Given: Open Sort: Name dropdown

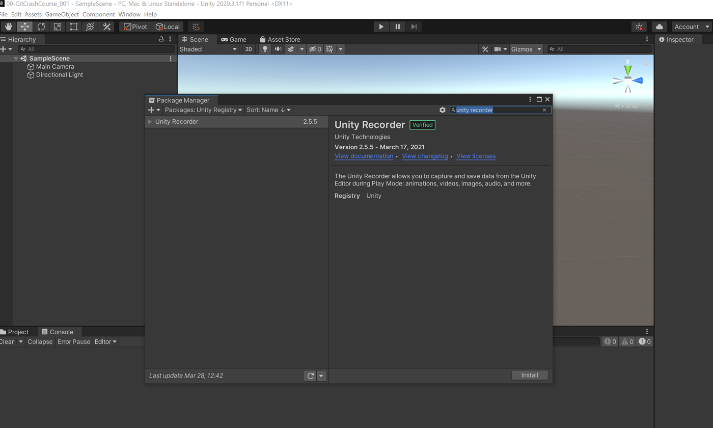Looking at the screenshot, I should [x=269, y=110].
